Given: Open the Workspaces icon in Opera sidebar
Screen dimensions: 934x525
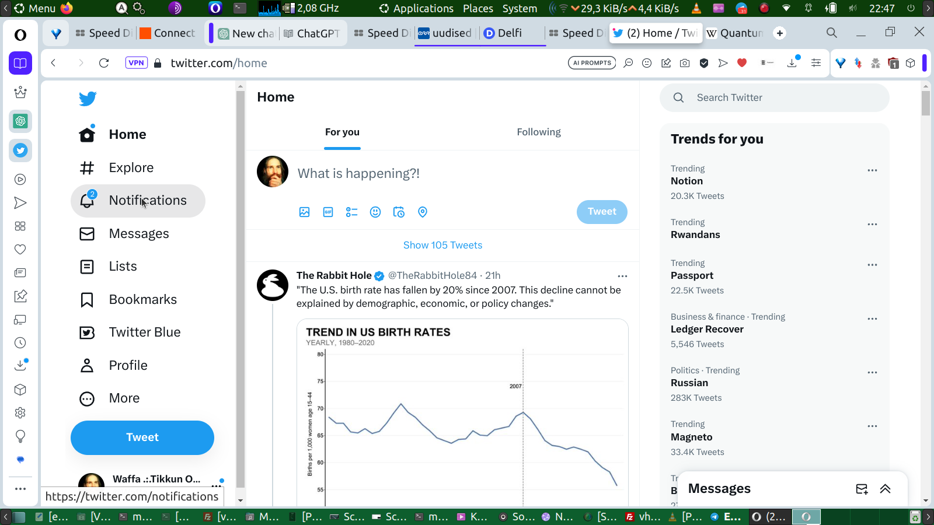Looking at the screenshot, I should [20, 63].
